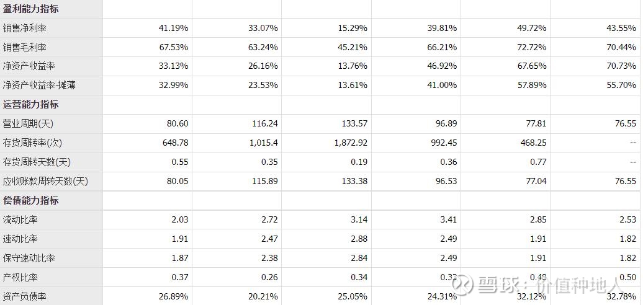Click the 营业周期(天) row label
Viewport: 643px width, 305px height.
(x=28, y=123)
